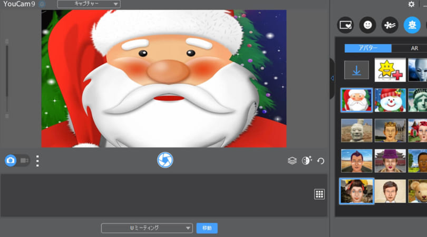The width and height of the screenshot is (427, 237).
Task: Switch to photo capture mode
Action: [x=11, y=161]
